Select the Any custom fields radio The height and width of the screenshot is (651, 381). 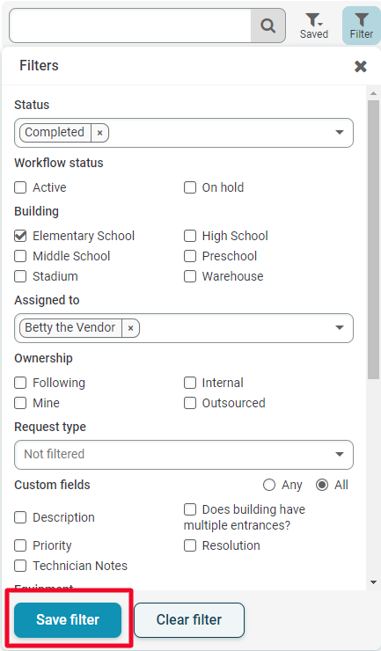coord(269,485)
